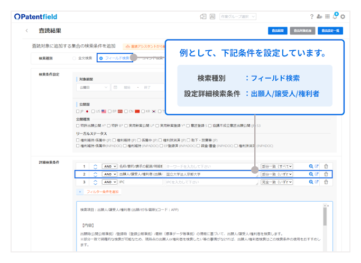Click the help question mark icon
This screenshot has height=263, width=361.
tap(312, 17)
